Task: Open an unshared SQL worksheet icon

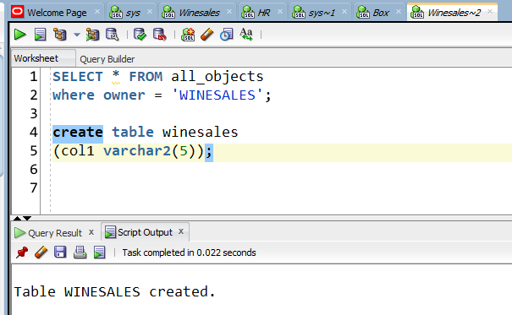Action: [x=188, y=35]
